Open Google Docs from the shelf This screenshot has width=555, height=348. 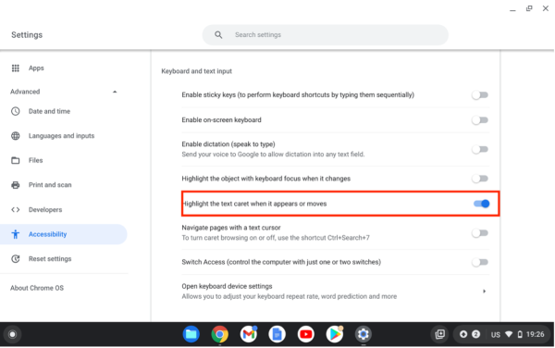tap(277, 334)
